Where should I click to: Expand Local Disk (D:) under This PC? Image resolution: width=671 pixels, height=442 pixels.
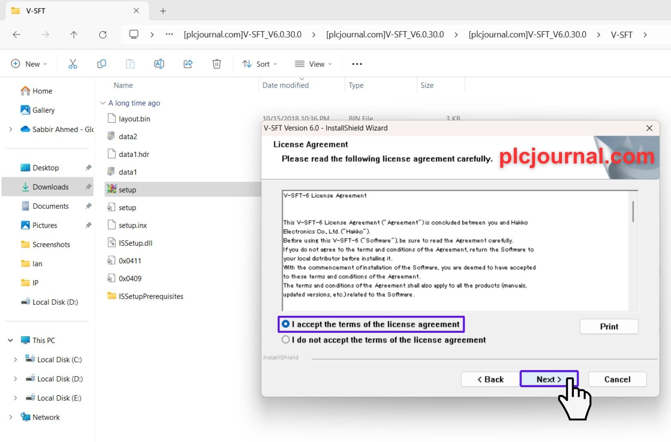tap(15, 379)
